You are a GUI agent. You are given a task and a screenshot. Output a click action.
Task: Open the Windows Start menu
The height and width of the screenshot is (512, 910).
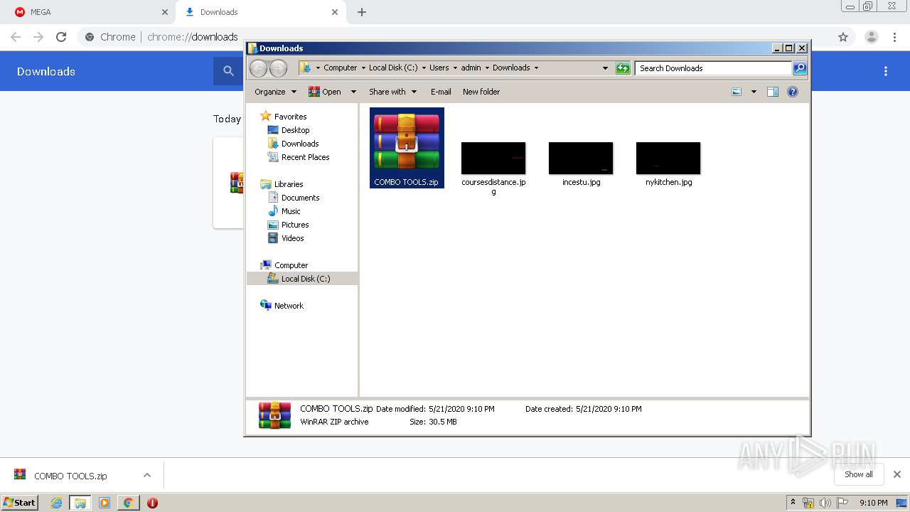(x=20, y=502)
